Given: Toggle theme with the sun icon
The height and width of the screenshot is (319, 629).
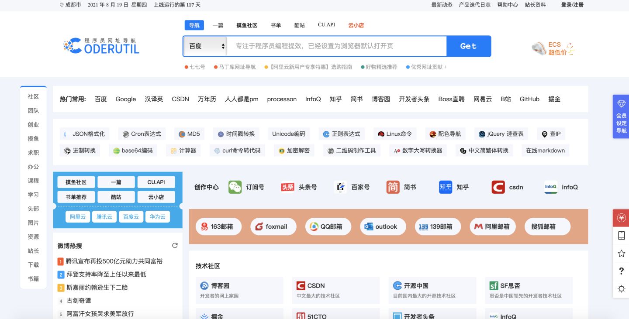Looking at the screenshot, I should point(621,289).
